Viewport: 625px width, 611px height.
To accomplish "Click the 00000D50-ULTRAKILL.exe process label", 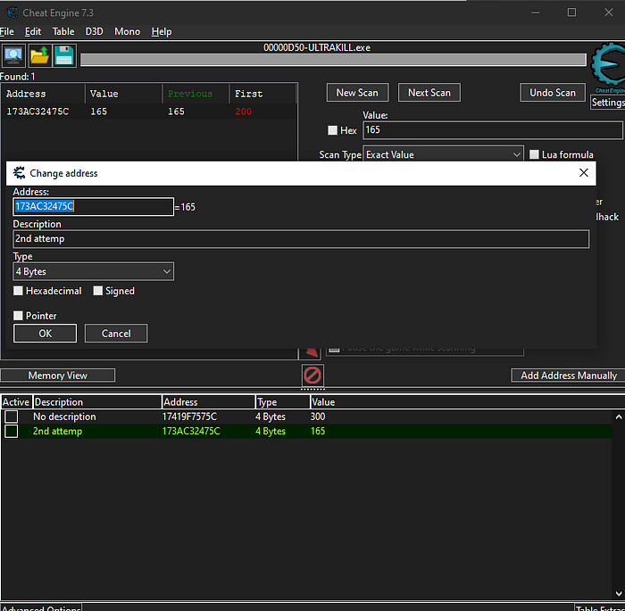I will tap(317, 47).
